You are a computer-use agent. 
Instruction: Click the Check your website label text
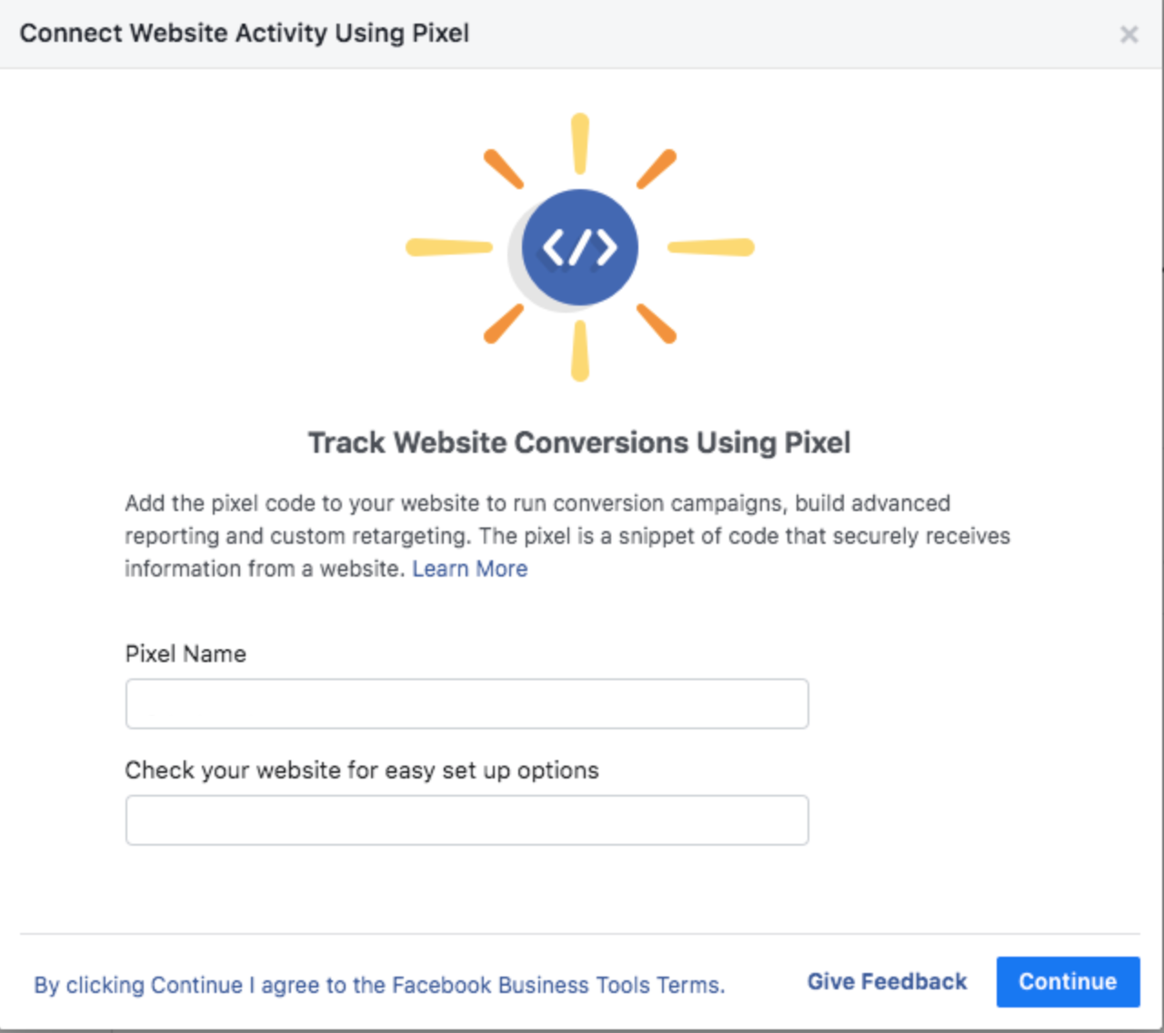(362, 770)
